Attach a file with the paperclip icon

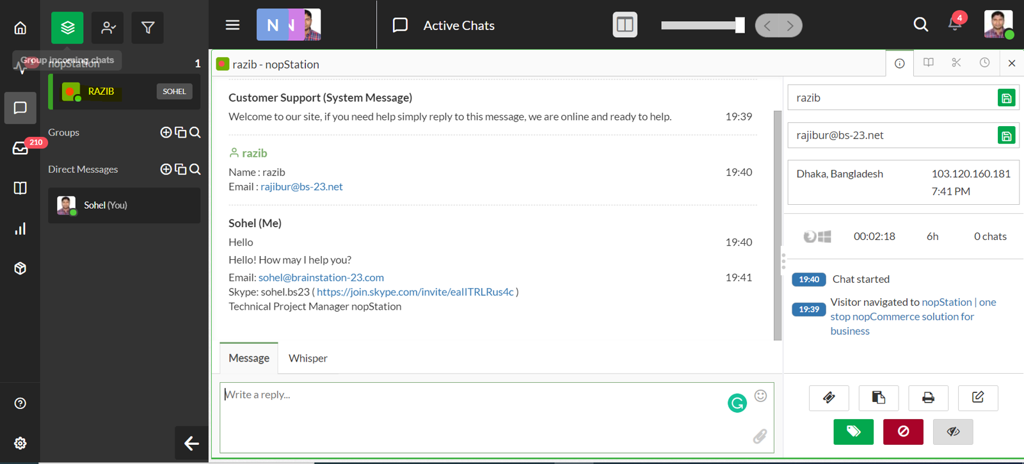(x=760, y=436)
